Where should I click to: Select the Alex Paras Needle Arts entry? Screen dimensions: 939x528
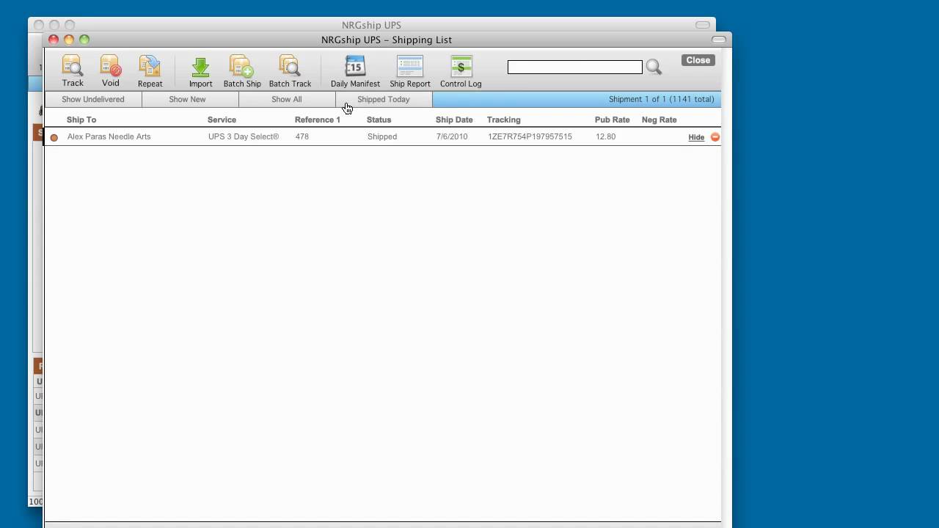tap(109, 136)
